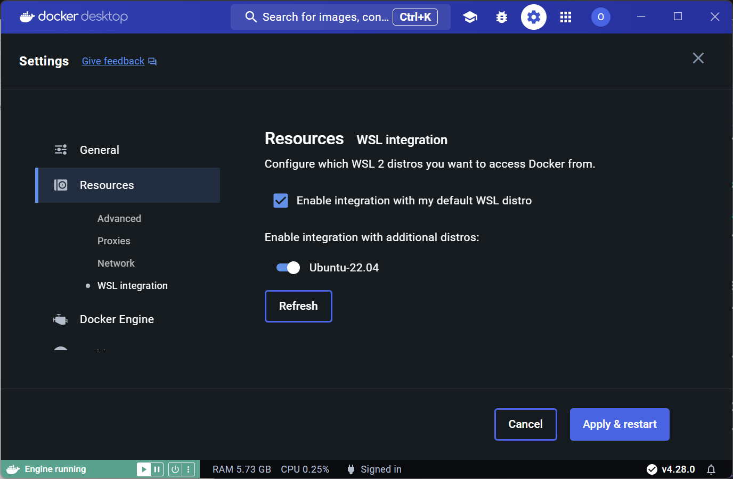Click the Settings gear icon in header
733x479 pixels.
click(534, 17)
